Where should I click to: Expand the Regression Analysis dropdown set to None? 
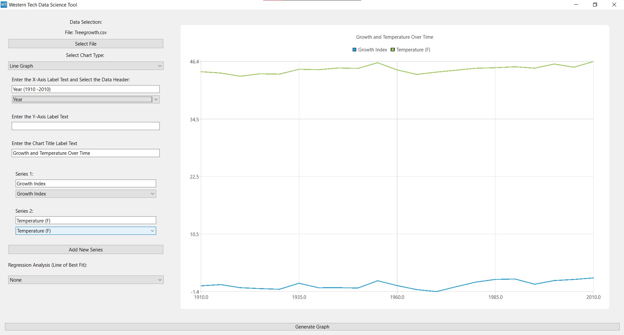pyautogui.click(x=86, y=280)
